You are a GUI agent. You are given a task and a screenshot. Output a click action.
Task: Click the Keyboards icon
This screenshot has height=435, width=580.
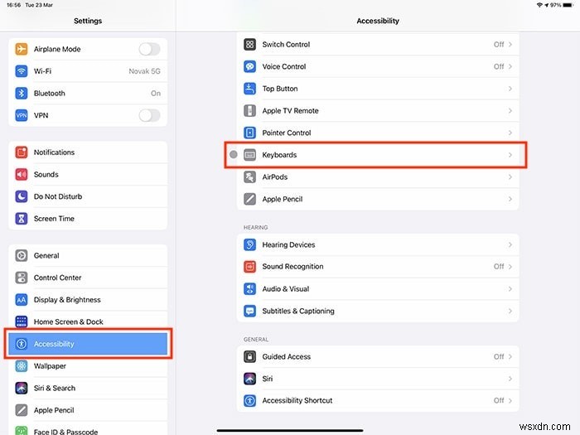coord(250,155)
